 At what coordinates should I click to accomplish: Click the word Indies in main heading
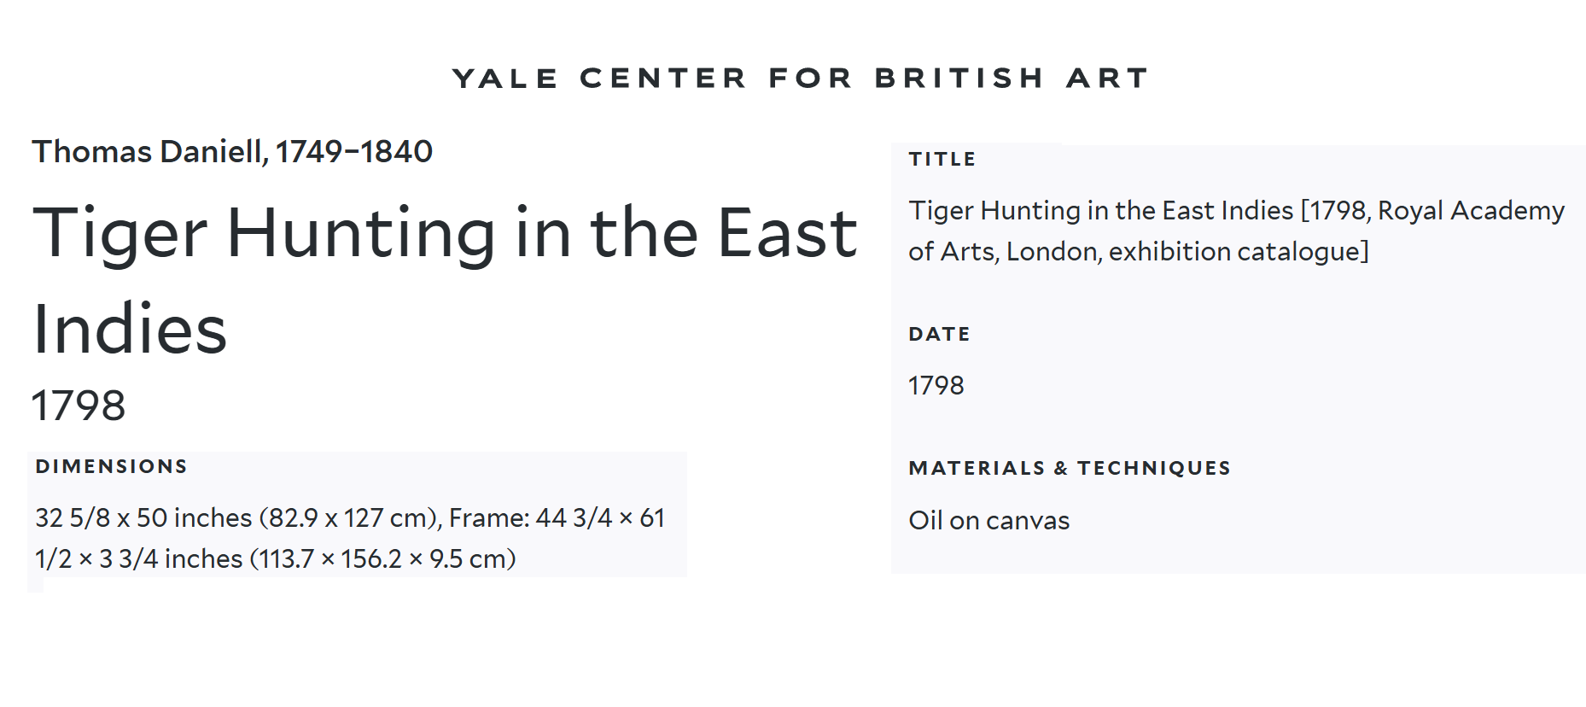tap(130, 330)
